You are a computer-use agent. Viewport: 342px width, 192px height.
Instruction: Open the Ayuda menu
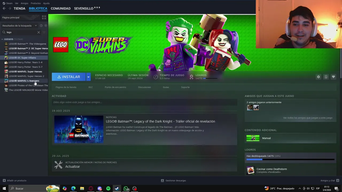pyautogui.click(x=46, y=3)
